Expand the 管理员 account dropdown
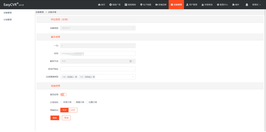Screen dimensions: 266x132 coord(256,5)
